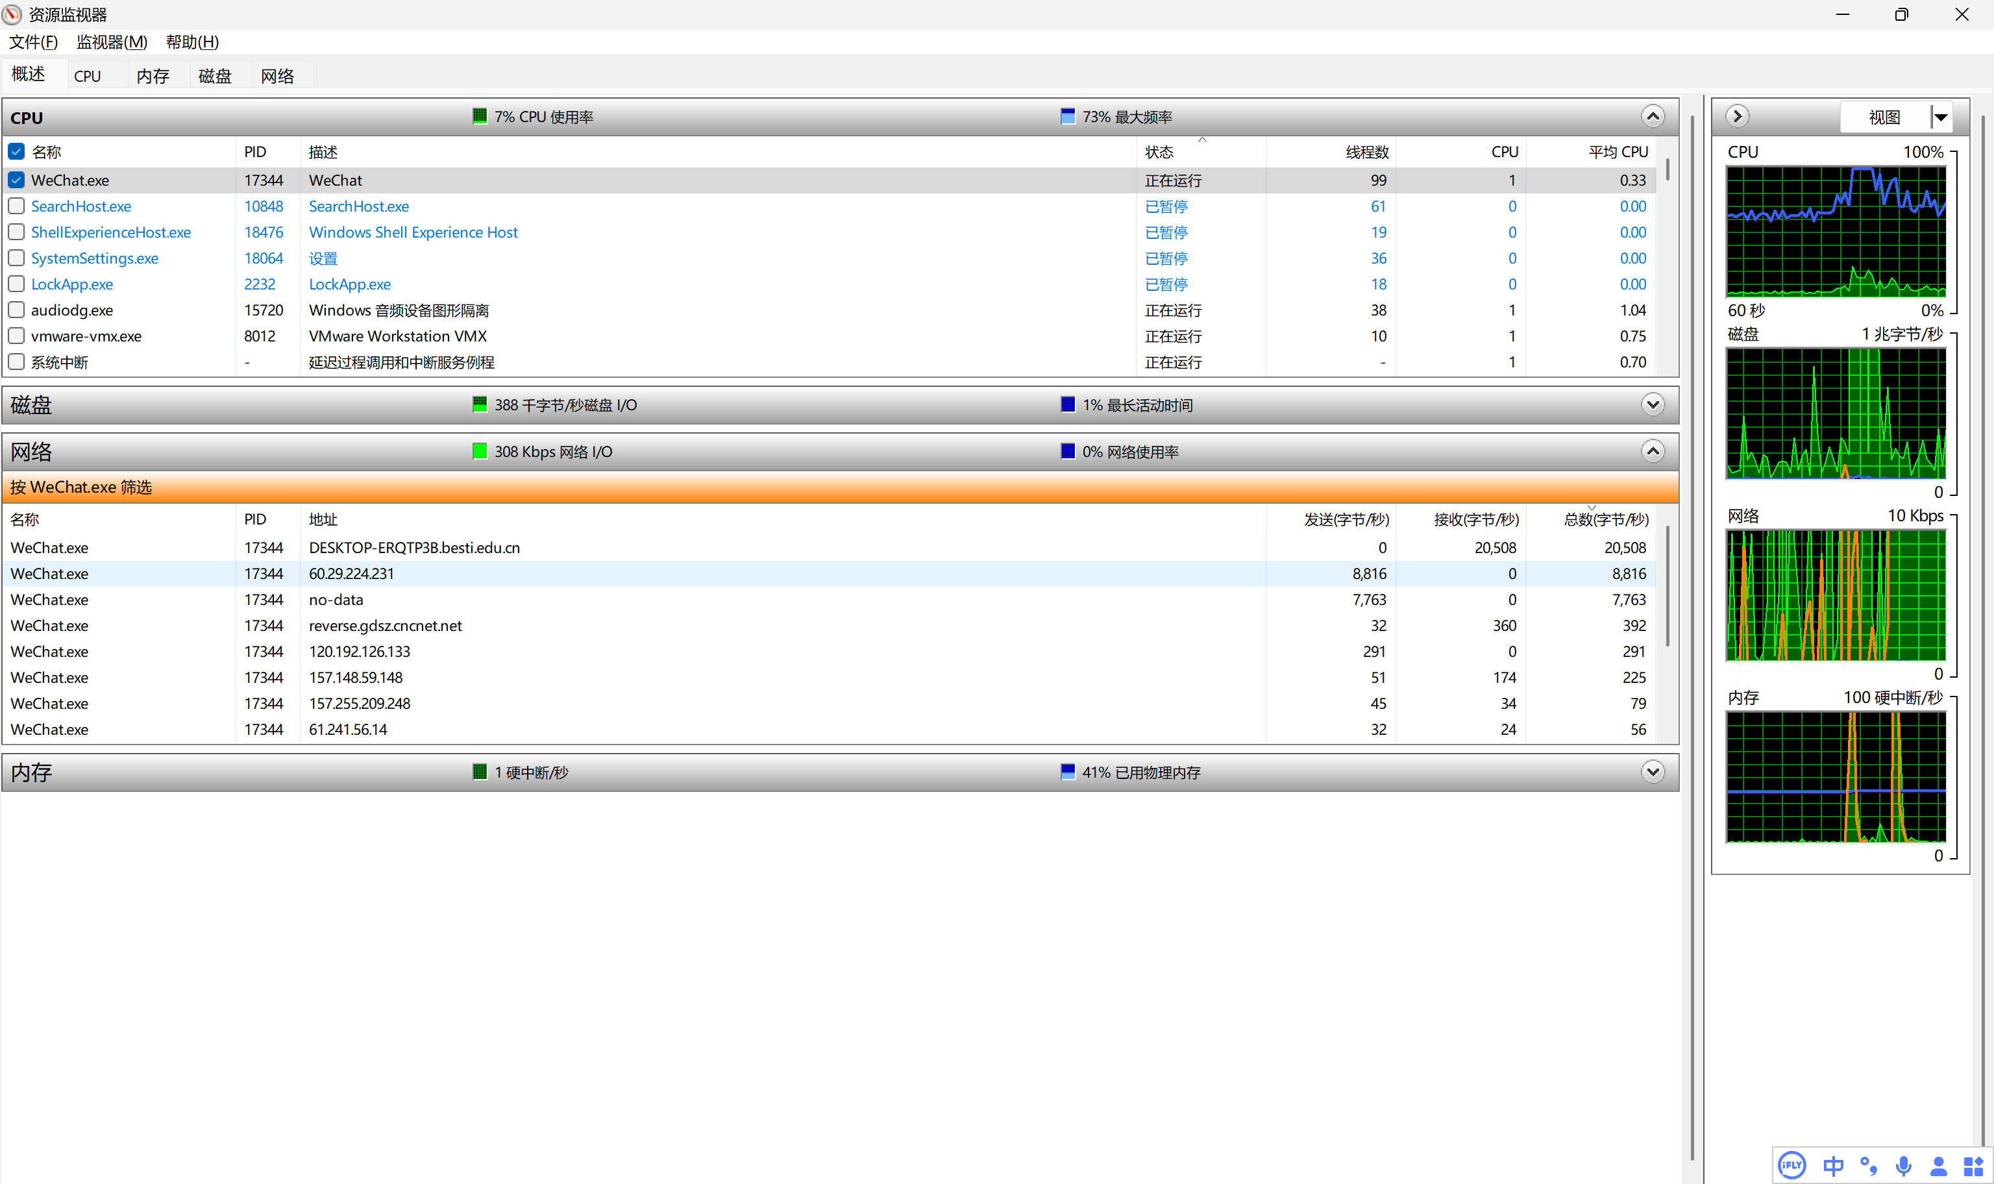Tick the audiodg.exe checkbox

(17, 310)
